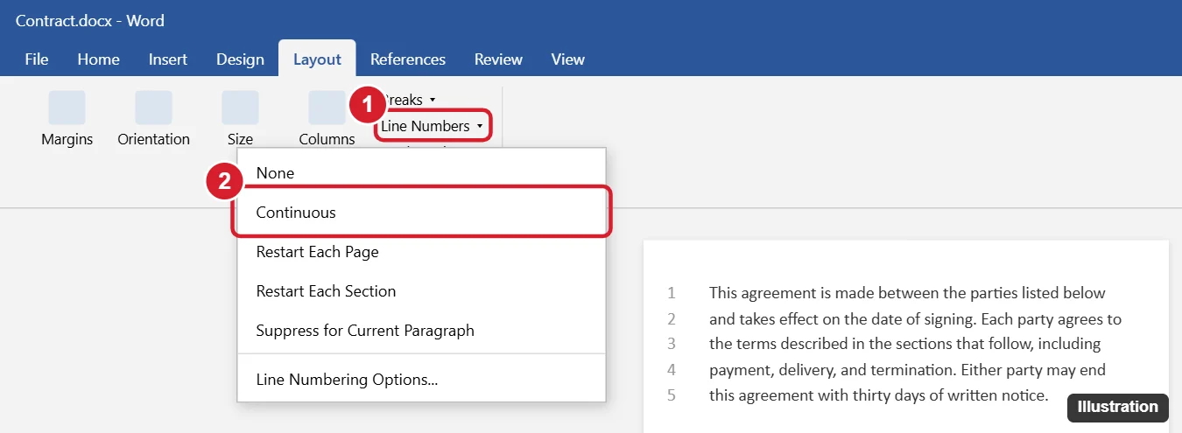
Task: Click line number 5 in the margin
Action: click(672, 395)
